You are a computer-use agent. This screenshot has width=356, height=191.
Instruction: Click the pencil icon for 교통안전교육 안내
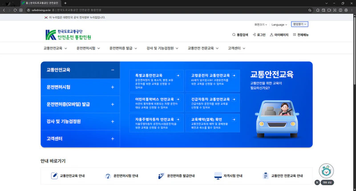coord(54,175)
